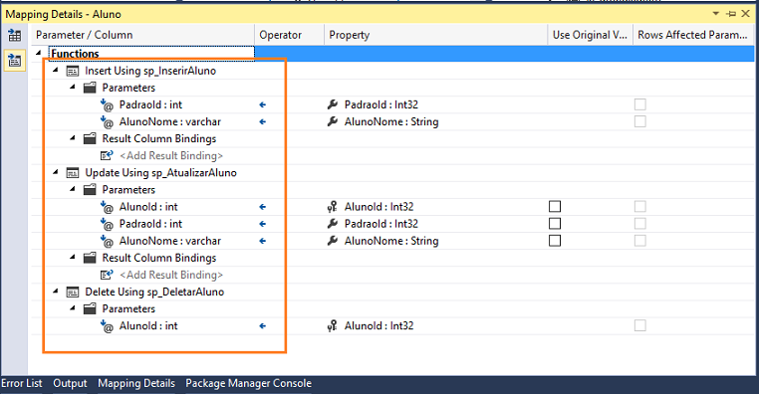Click the Update Using sp_AtualizarAluno function icon
The image size is (759, 394).
click(x=73, y=173)
